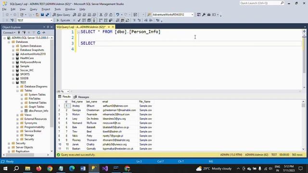
Task: Open the Tools menu
Action: pos(58,9)
